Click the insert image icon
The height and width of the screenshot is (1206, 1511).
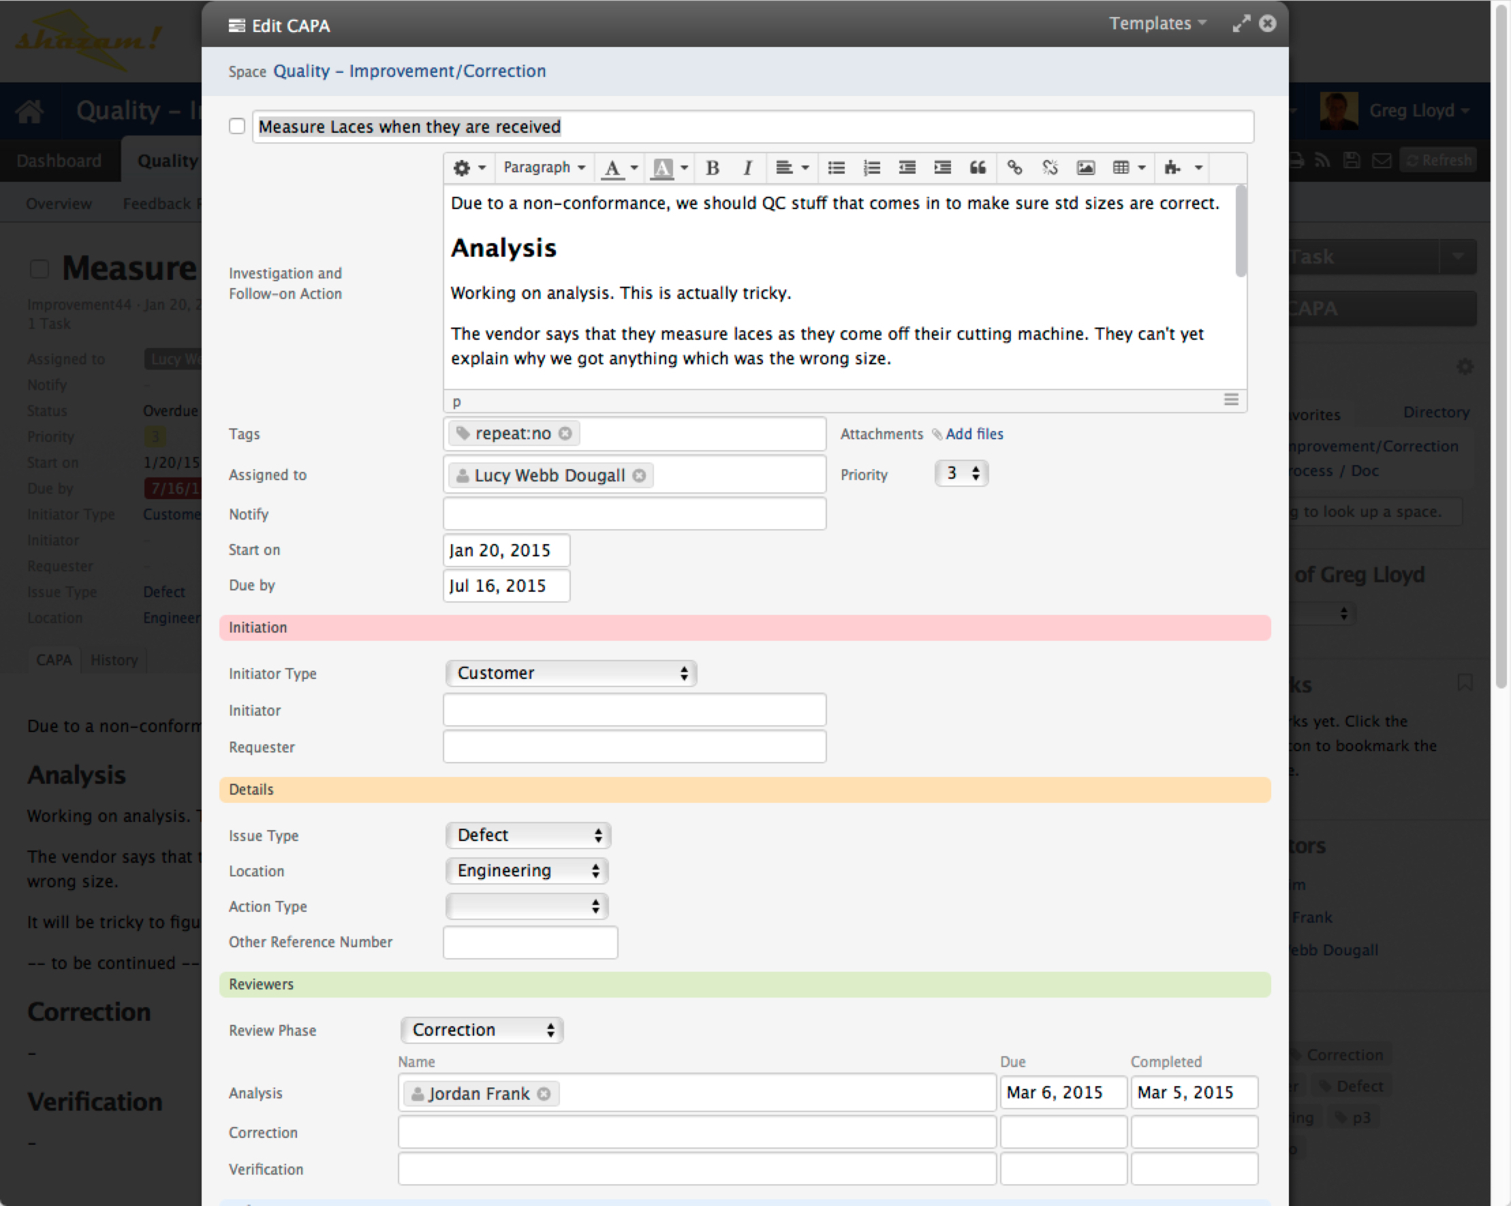1085,168
